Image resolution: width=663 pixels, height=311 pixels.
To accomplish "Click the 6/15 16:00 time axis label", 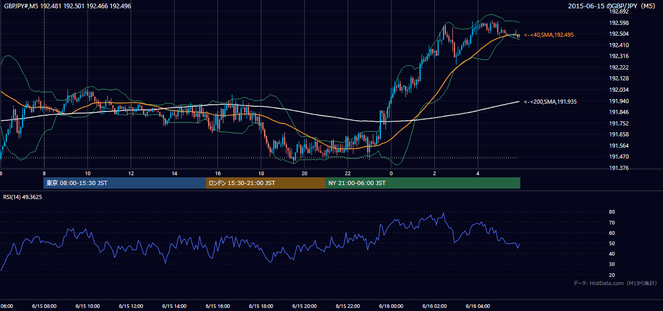I will [x=217, y=306].
